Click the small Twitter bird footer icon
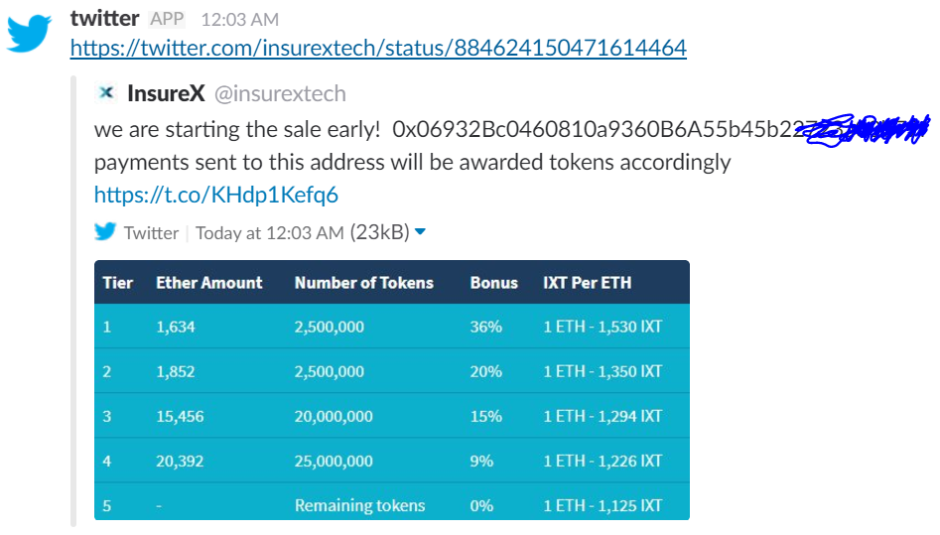This screenshot has height=535, width=940. click(105, 231)
